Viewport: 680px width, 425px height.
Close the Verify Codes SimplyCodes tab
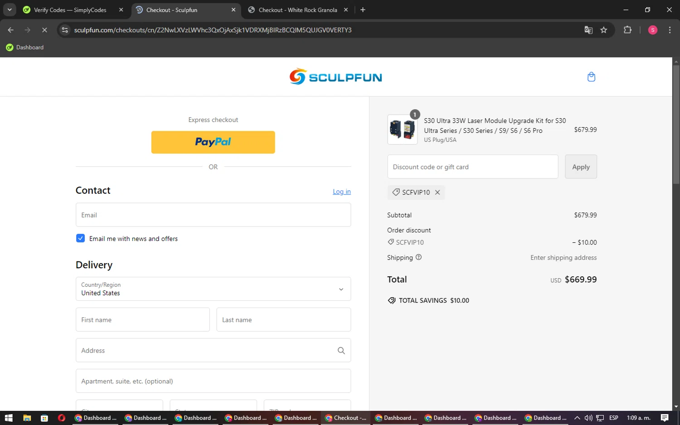click(x=121, y=10)
